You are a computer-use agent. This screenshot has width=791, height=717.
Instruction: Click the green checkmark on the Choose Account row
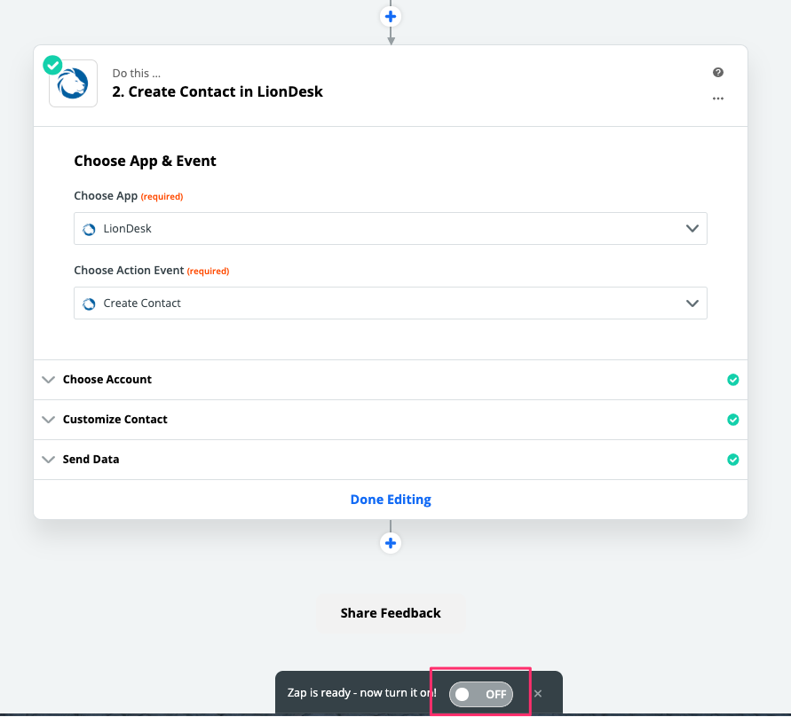click(733, 380)
